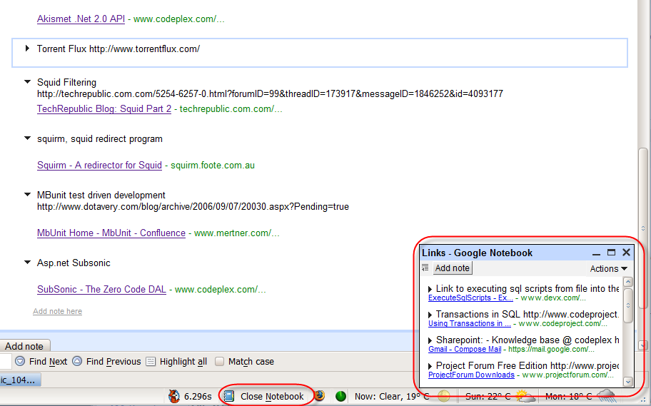Click the Find Next arrow icon
Screen dimensions: 651x406
(x=20, y=362)
